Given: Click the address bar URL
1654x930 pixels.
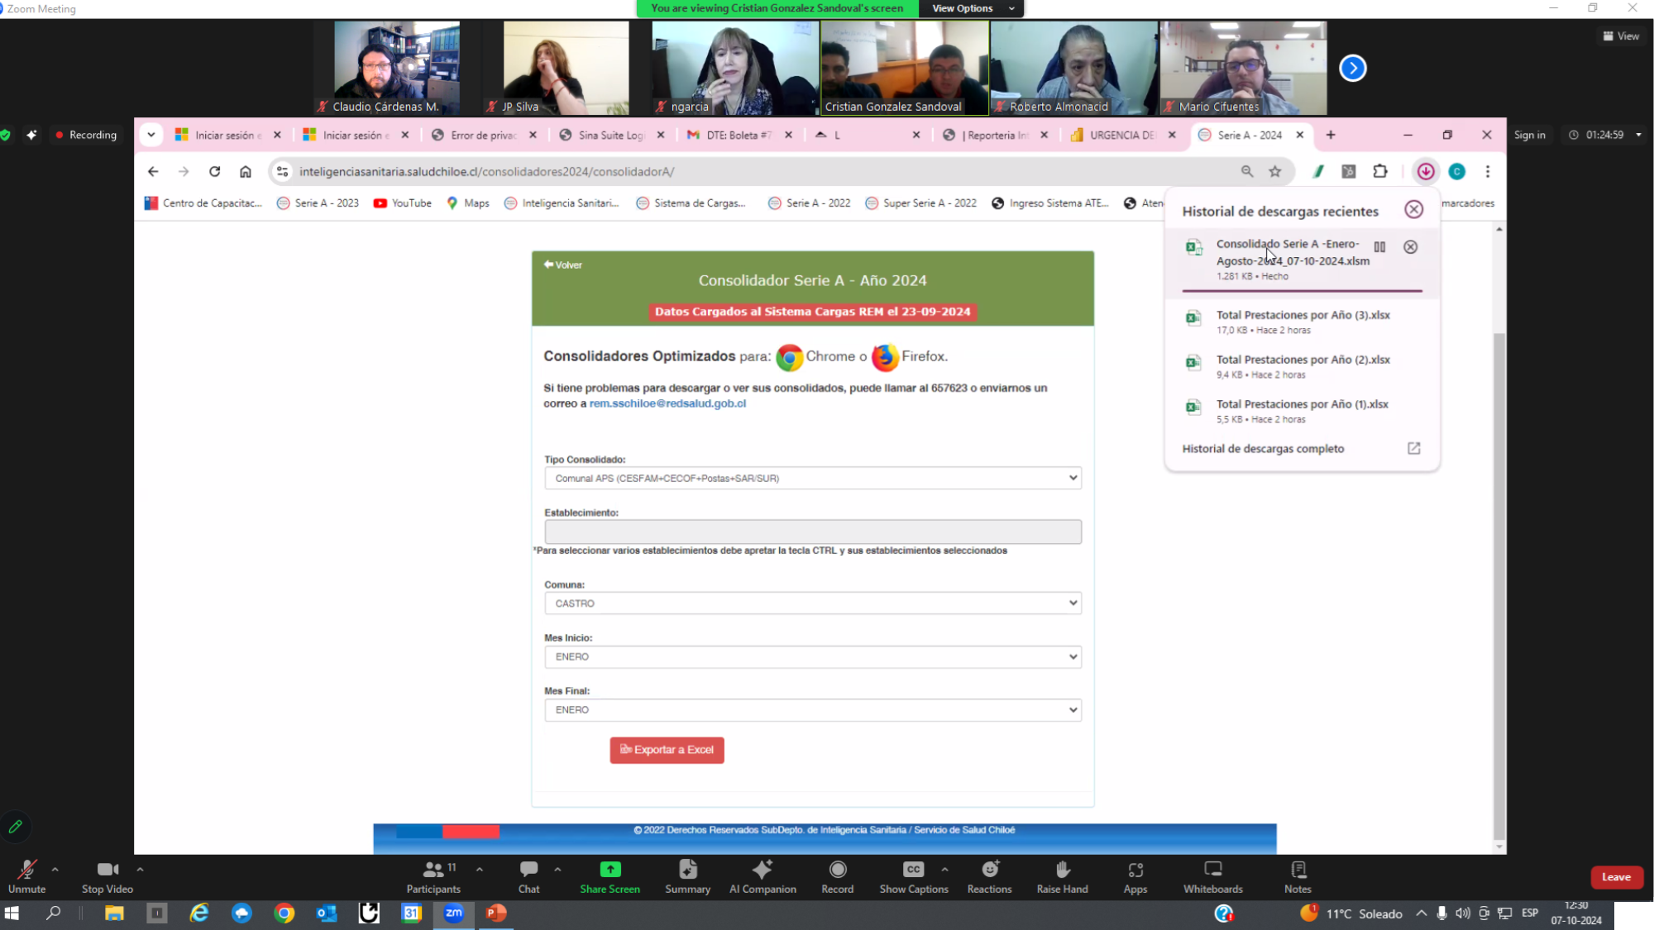Looking at the screenshot, I should (486, 171).
